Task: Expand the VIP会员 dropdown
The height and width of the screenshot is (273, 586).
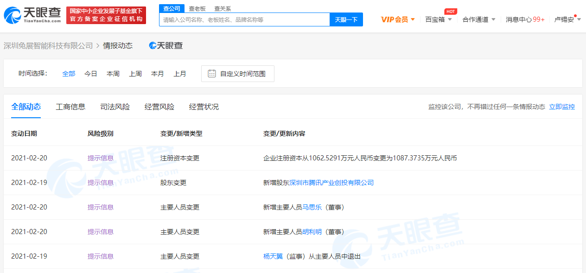Action: coord(398,19)
